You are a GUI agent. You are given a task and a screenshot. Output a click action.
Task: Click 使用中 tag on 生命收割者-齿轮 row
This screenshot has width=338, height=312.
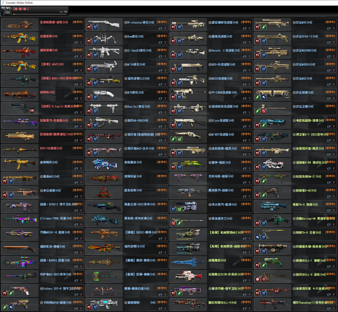[x=78, y=22]
